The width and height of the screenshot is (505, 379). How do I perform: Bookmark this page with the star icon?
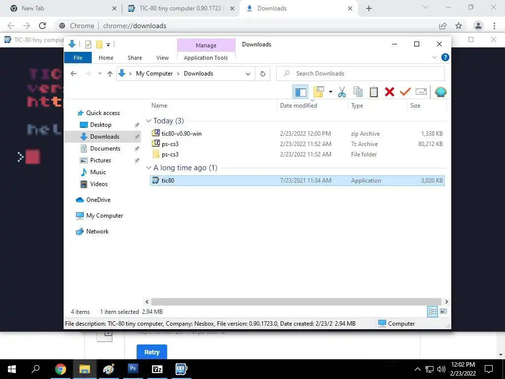pos(459,26)
